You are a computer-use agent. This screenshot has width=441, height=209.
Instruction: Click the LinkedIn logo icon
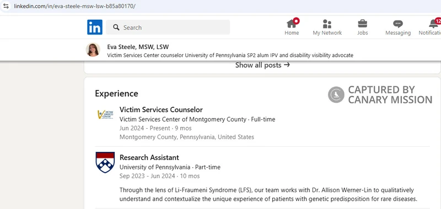click(x=95, y=27)
